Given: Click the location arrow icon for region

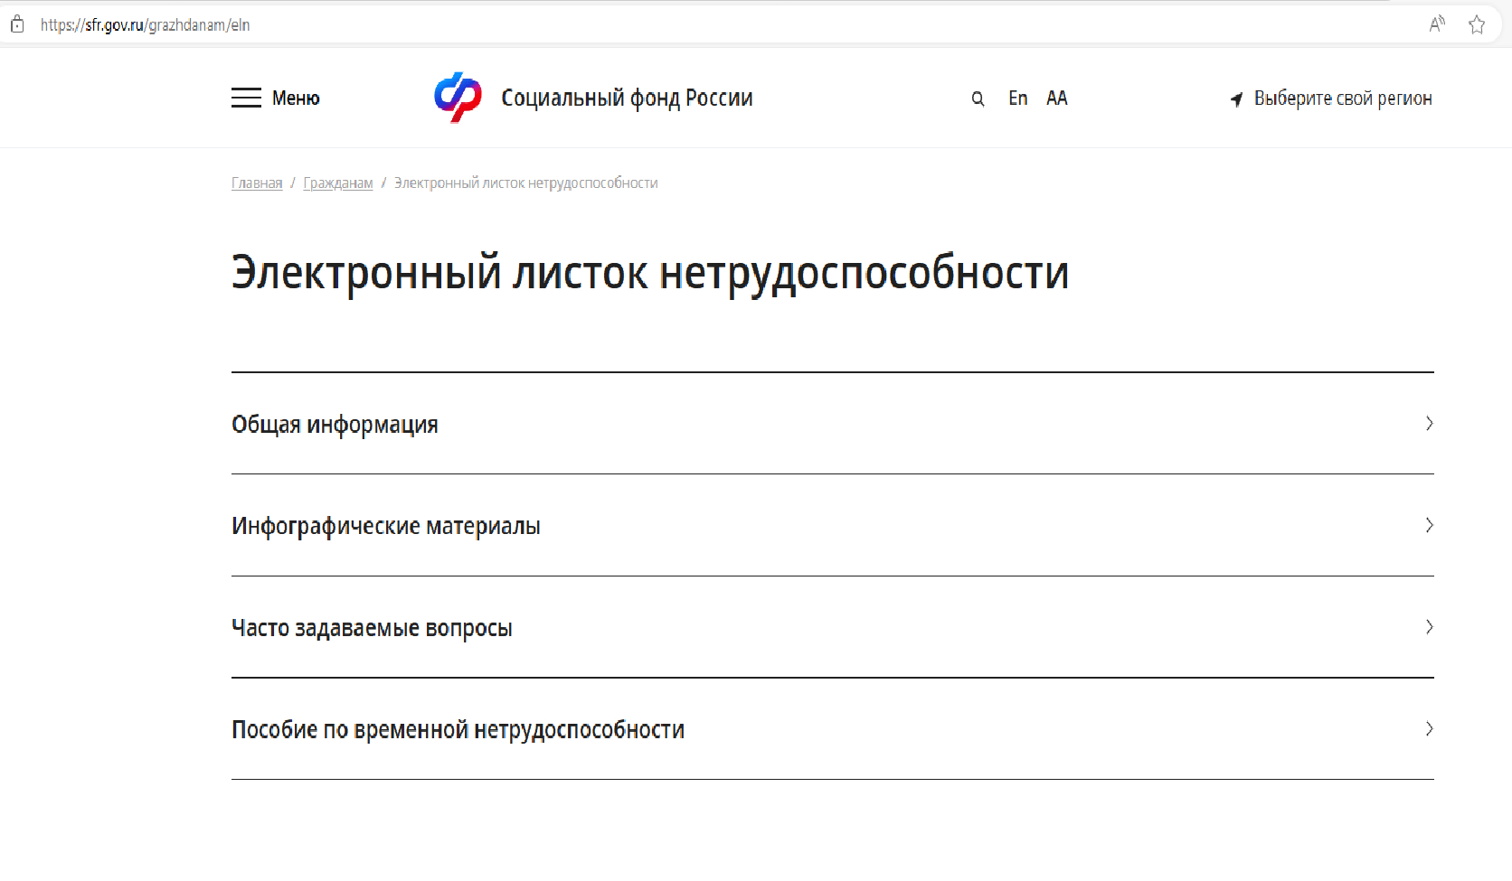Looking at the screenshot, I should [x=1236, y=99].
